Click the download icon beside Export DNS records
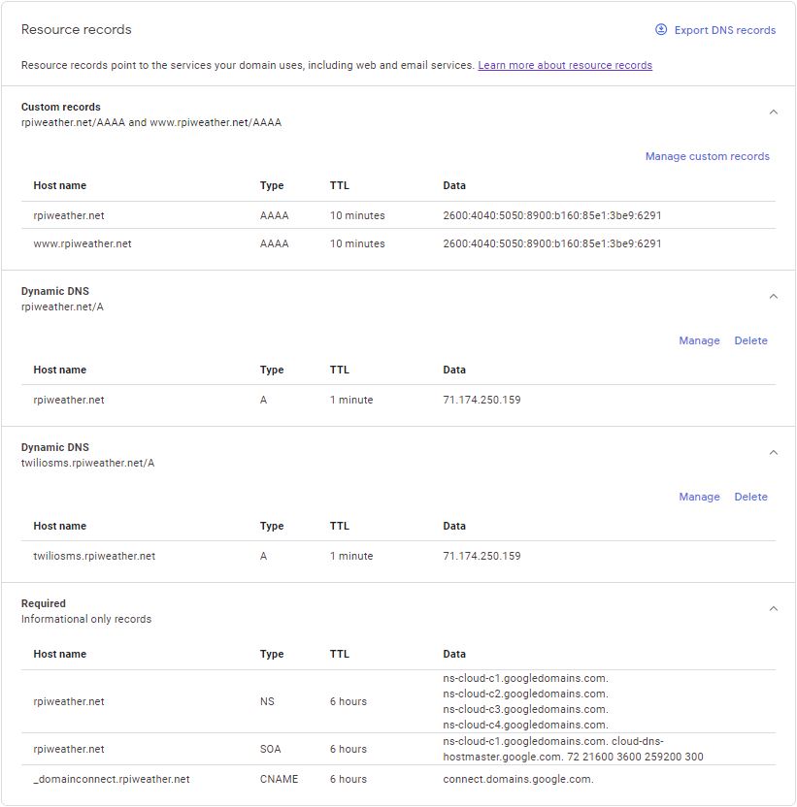 [661, 30]
